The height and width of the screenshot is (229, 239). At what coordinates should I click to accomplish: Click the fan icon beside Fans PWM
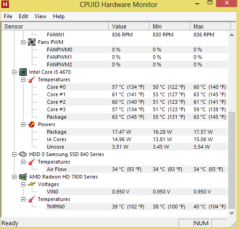pyautogui.click(x=32, y=42)
